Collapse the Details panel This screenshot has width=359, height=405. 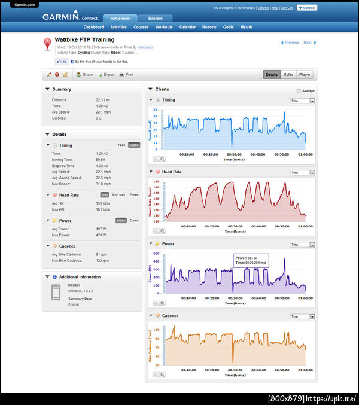point(47,135)
